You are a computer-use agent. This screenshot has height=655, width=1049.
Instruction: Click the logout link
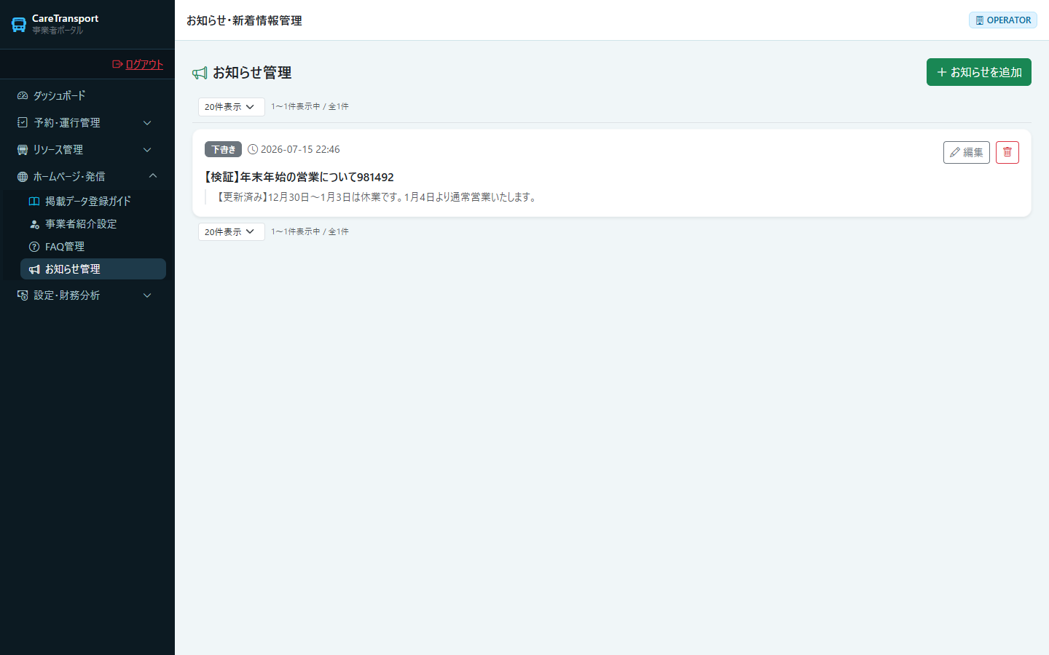(x=138, y=64)
